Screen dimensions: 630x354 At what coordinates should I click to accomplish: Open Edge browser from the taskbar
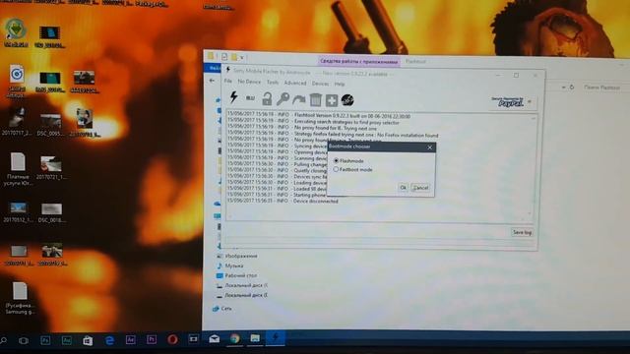point(109,340)
